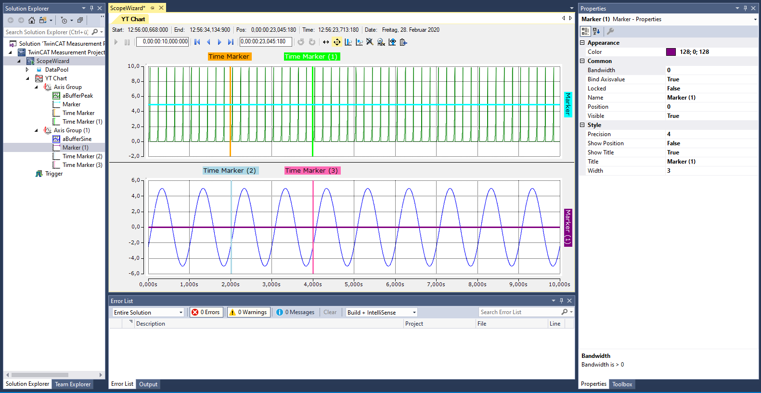Click the Search Error List field
The image size is (761, 393).
pyautogui.click(x=520, y=312)
